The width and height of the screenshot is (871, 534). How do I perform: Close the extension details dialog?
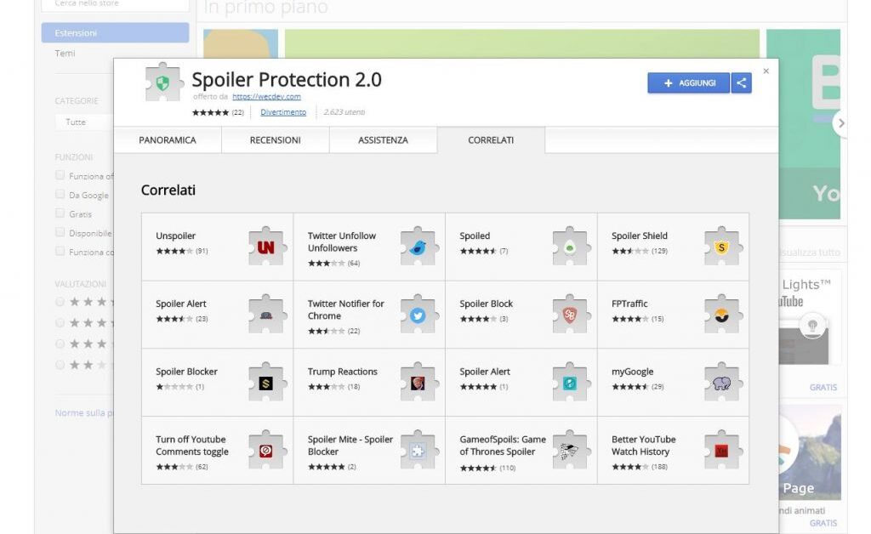tap(766, 71)
